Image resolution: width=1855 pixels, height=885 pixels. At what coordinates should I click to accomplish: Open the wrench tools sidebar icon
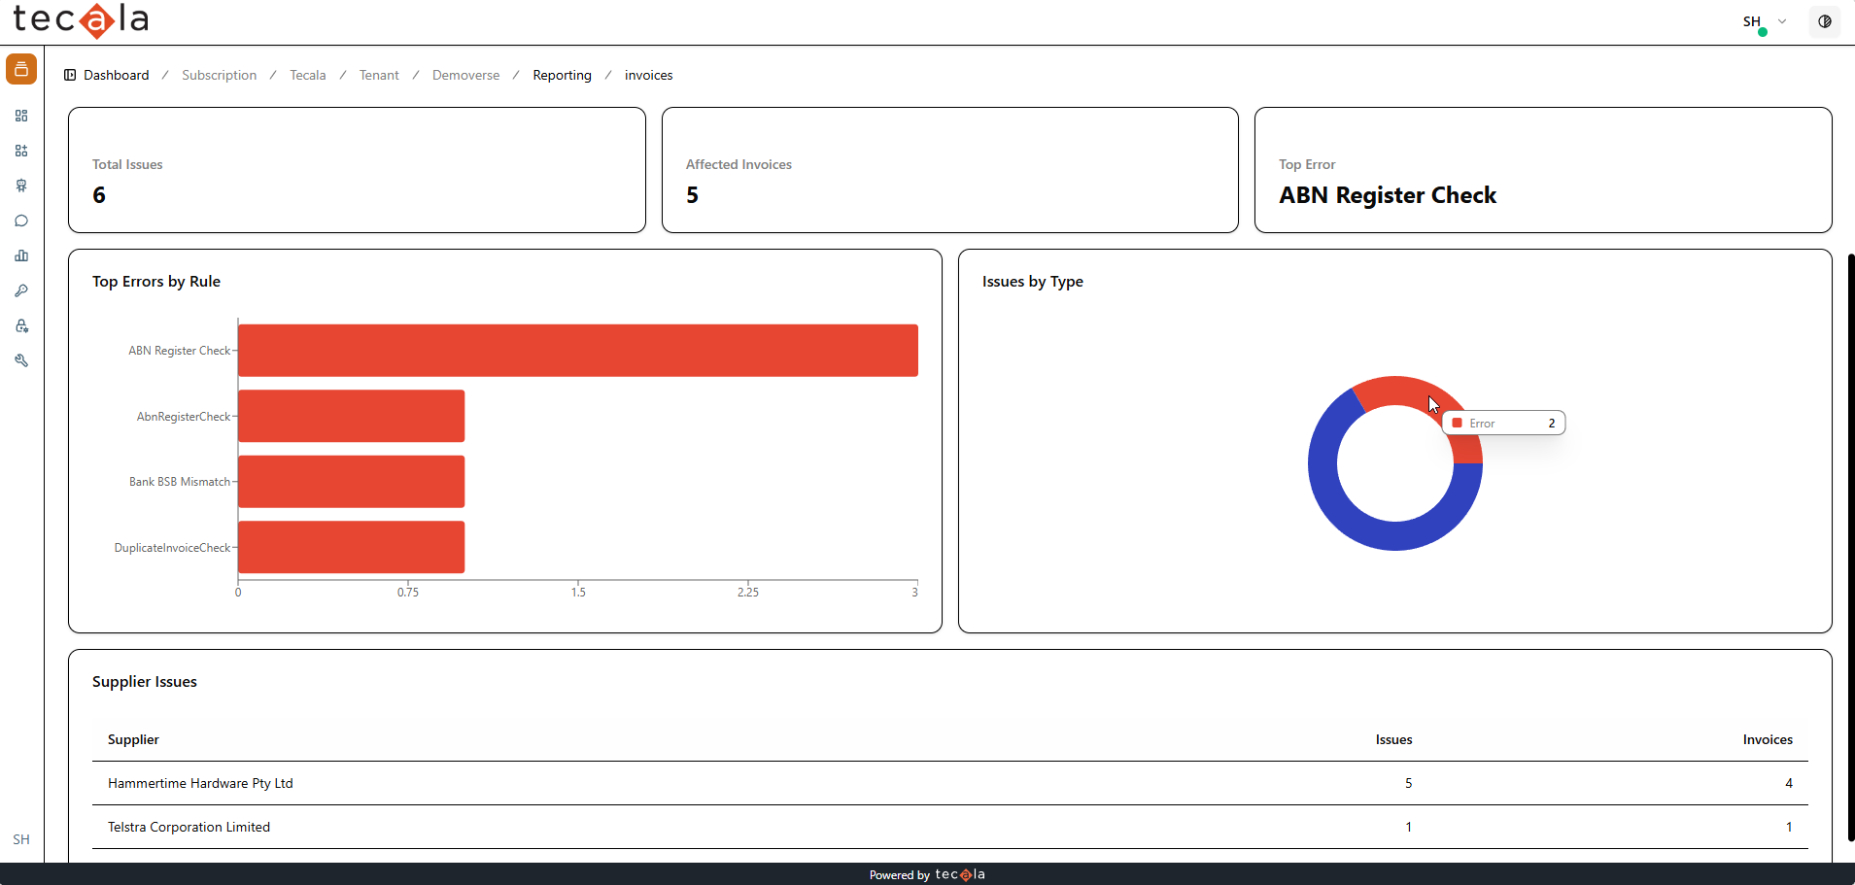coord(21,360)
